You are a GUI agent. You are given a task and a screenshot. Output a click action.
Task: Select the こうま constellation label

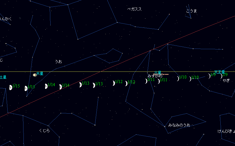pos(191,11)
